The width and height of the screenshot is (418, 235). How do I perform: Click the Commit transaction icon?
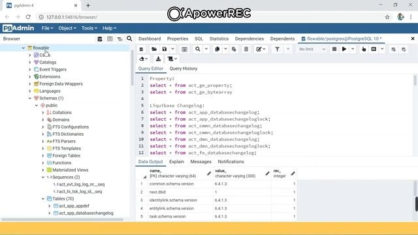393,50
